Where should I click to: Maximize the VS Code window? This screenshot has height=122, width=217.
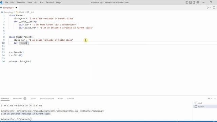[x=211, y=2]
